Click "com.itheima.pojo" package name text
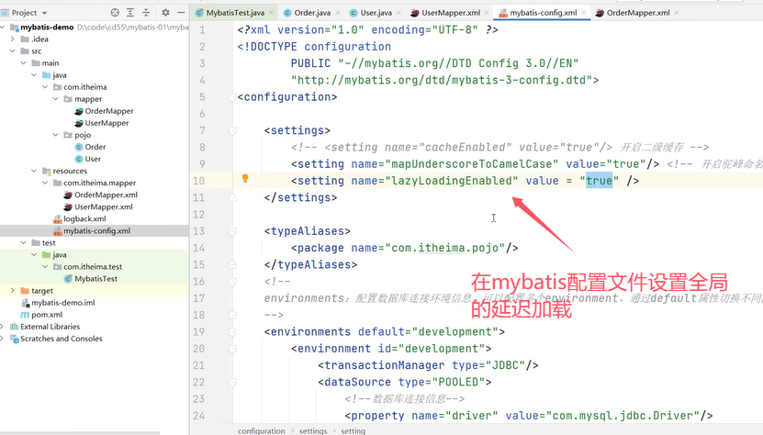The height and width of the screenshot is (435, 763). pos(444,248)
